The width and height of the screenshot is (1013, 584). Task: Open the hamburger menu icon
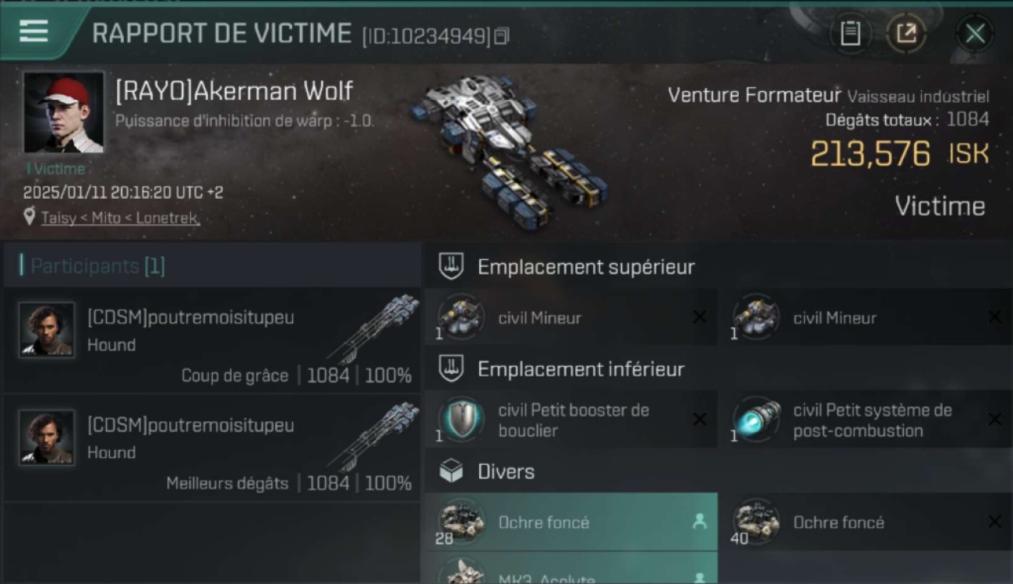pyautogui.click(x=34, y=31)
